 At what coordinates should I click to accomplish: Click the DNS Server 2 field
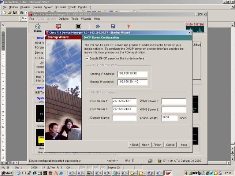click(x=124, y=110)
